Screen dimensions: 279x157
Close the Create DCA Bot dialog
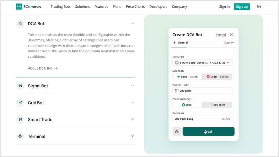tap(232, 35)
